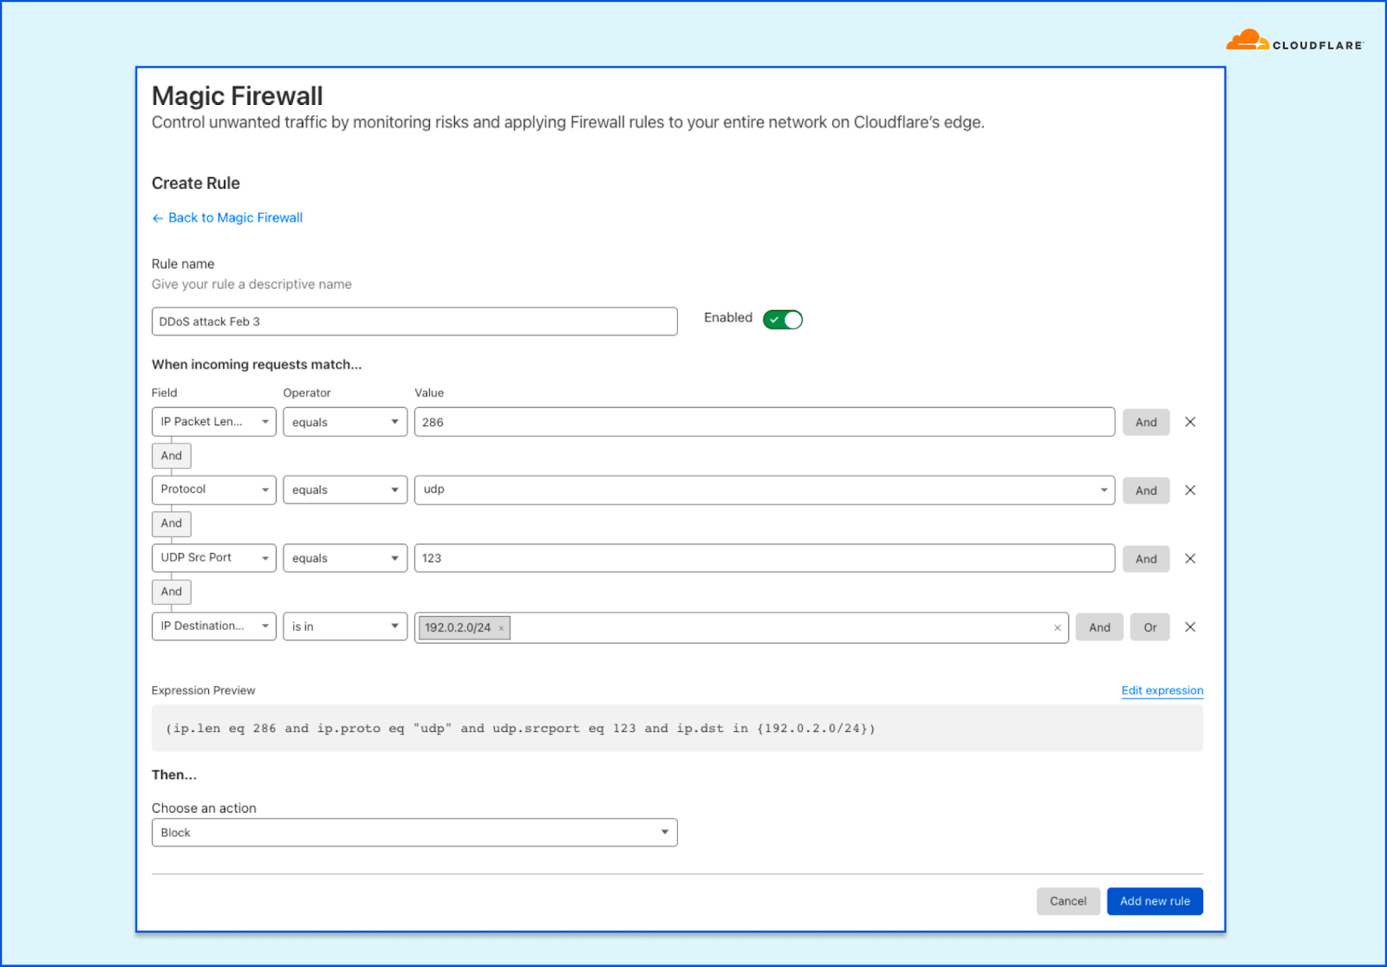Click into the Rule name text field
Viewport: 1387px width, 967px height.
[413, 321]
